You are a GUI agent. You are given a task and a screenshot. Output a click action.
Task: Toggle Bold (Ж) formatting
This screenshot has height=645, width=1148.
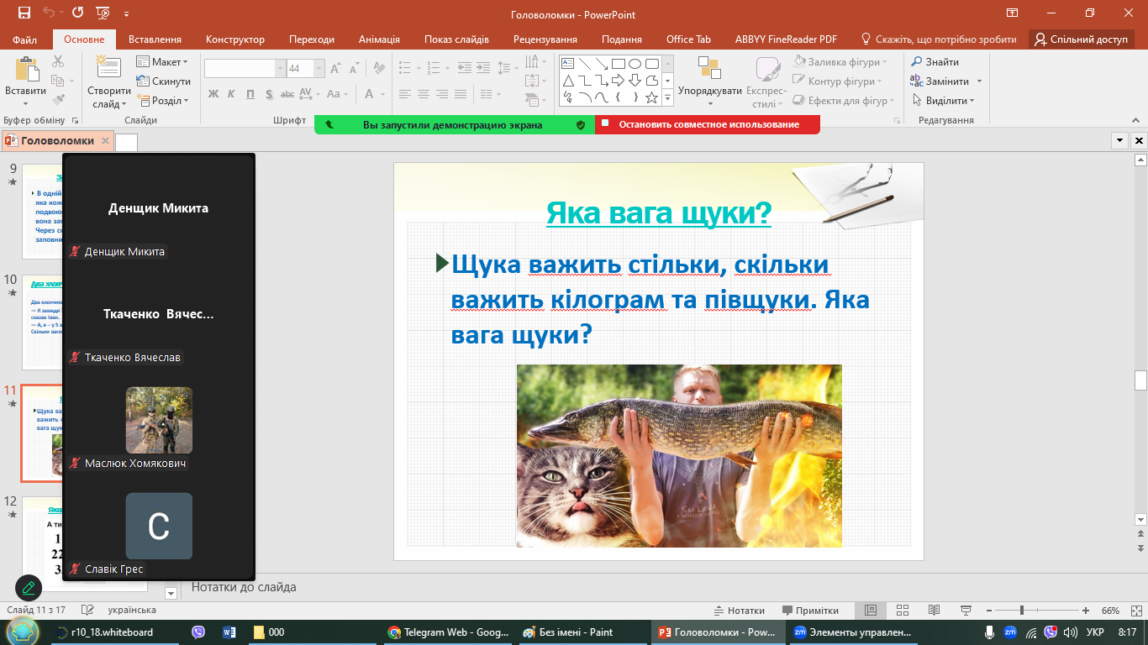[213, 94]
